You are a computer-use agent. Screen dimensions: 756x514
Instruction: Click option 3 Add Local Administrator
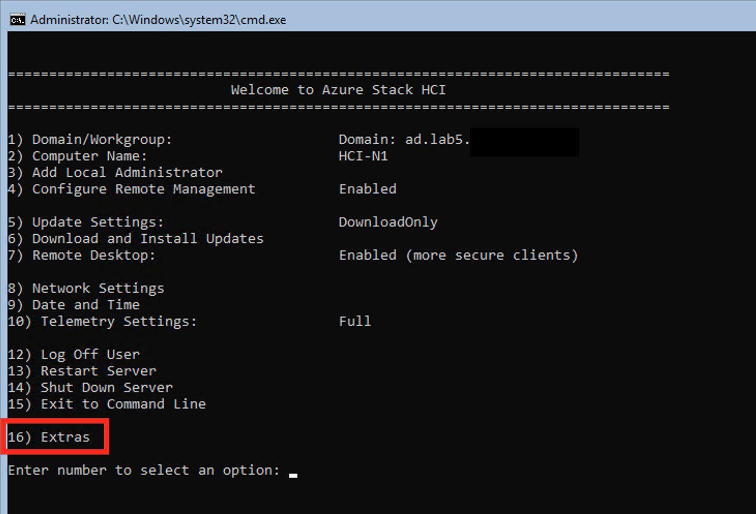(114, 172)
